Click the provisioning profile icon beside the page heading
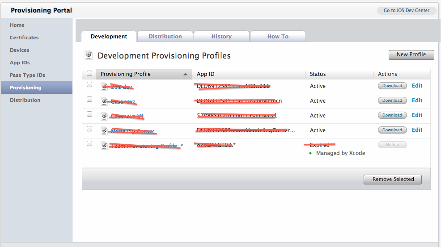 [x=89, y=55]
